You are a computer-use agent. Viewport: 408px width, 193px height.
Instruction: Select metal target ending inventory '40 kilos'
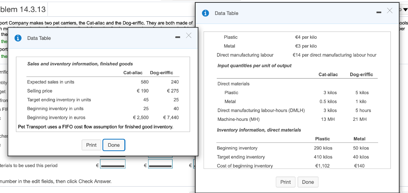(361, 157)
